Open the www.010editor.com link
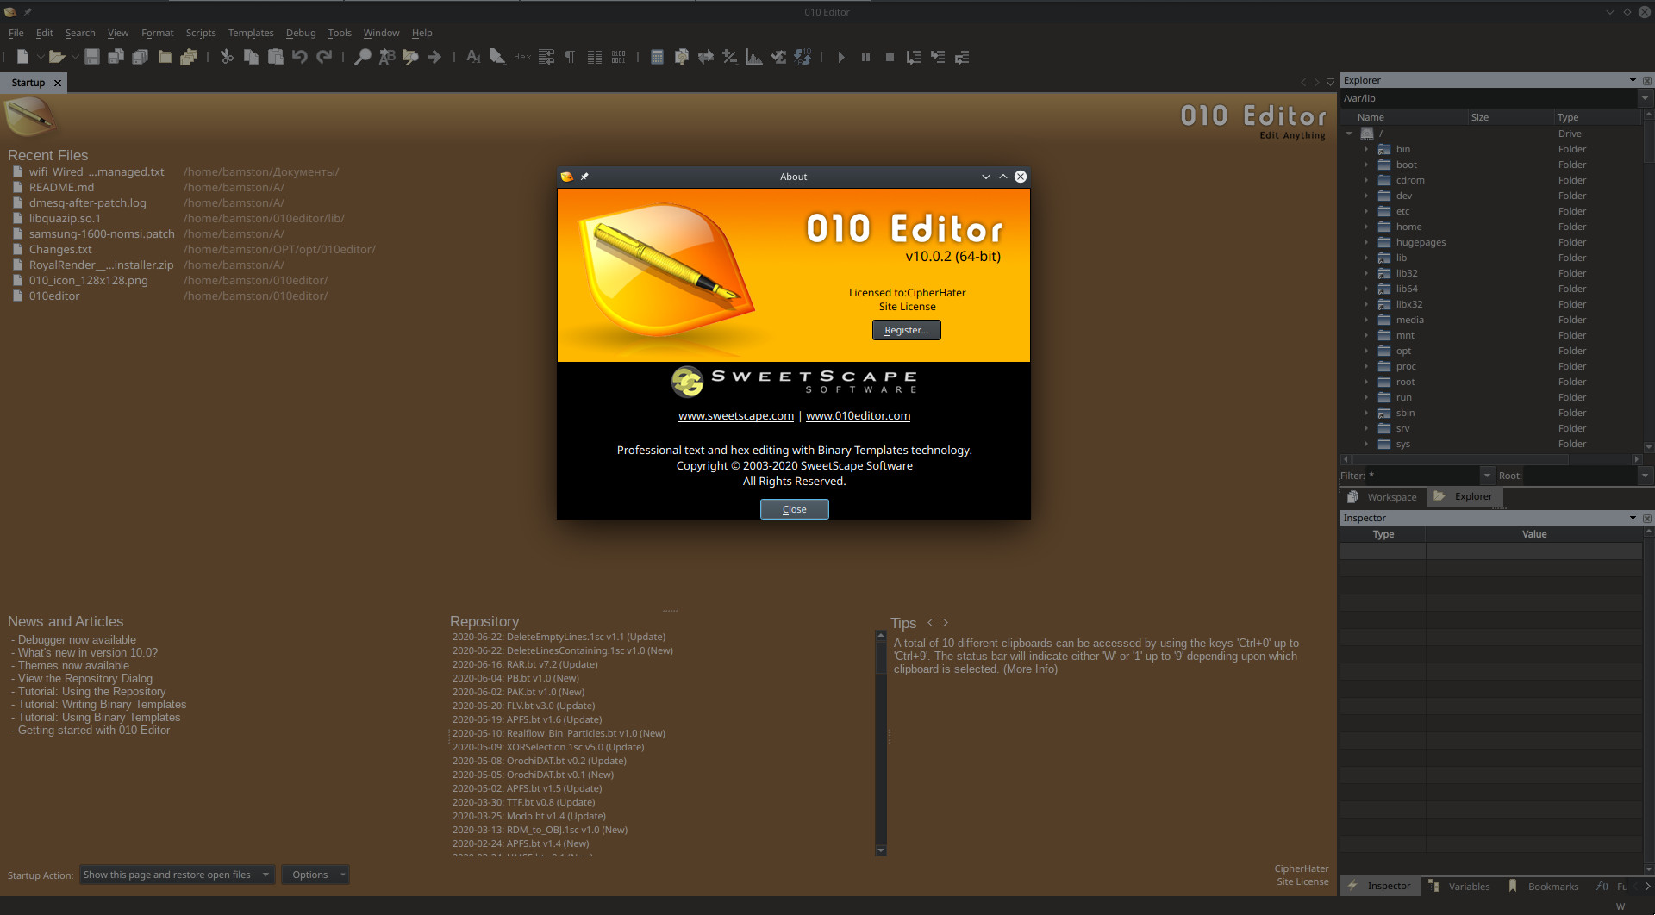Image resolution: width=1655 pixels, height=915 pixels. [859, 415]
